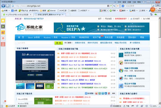Click the green play video sidebar icon
This screenshot has width=161, height=108.
point(3,26)
